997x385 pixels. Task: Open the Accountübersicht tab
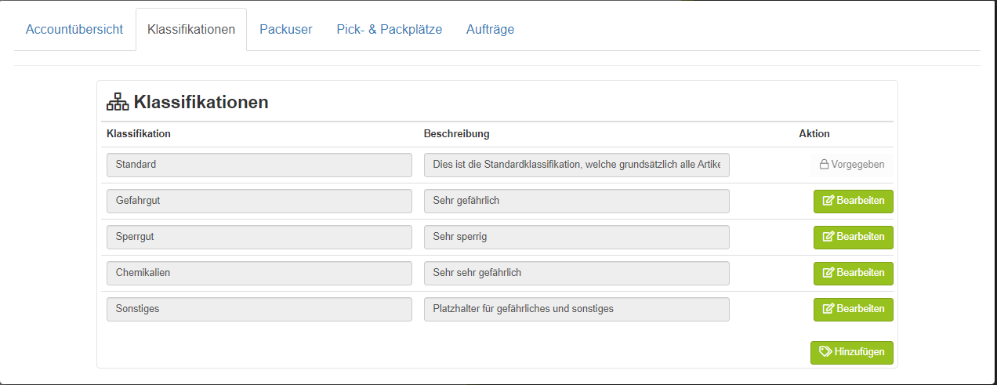(x=74, y=30)
